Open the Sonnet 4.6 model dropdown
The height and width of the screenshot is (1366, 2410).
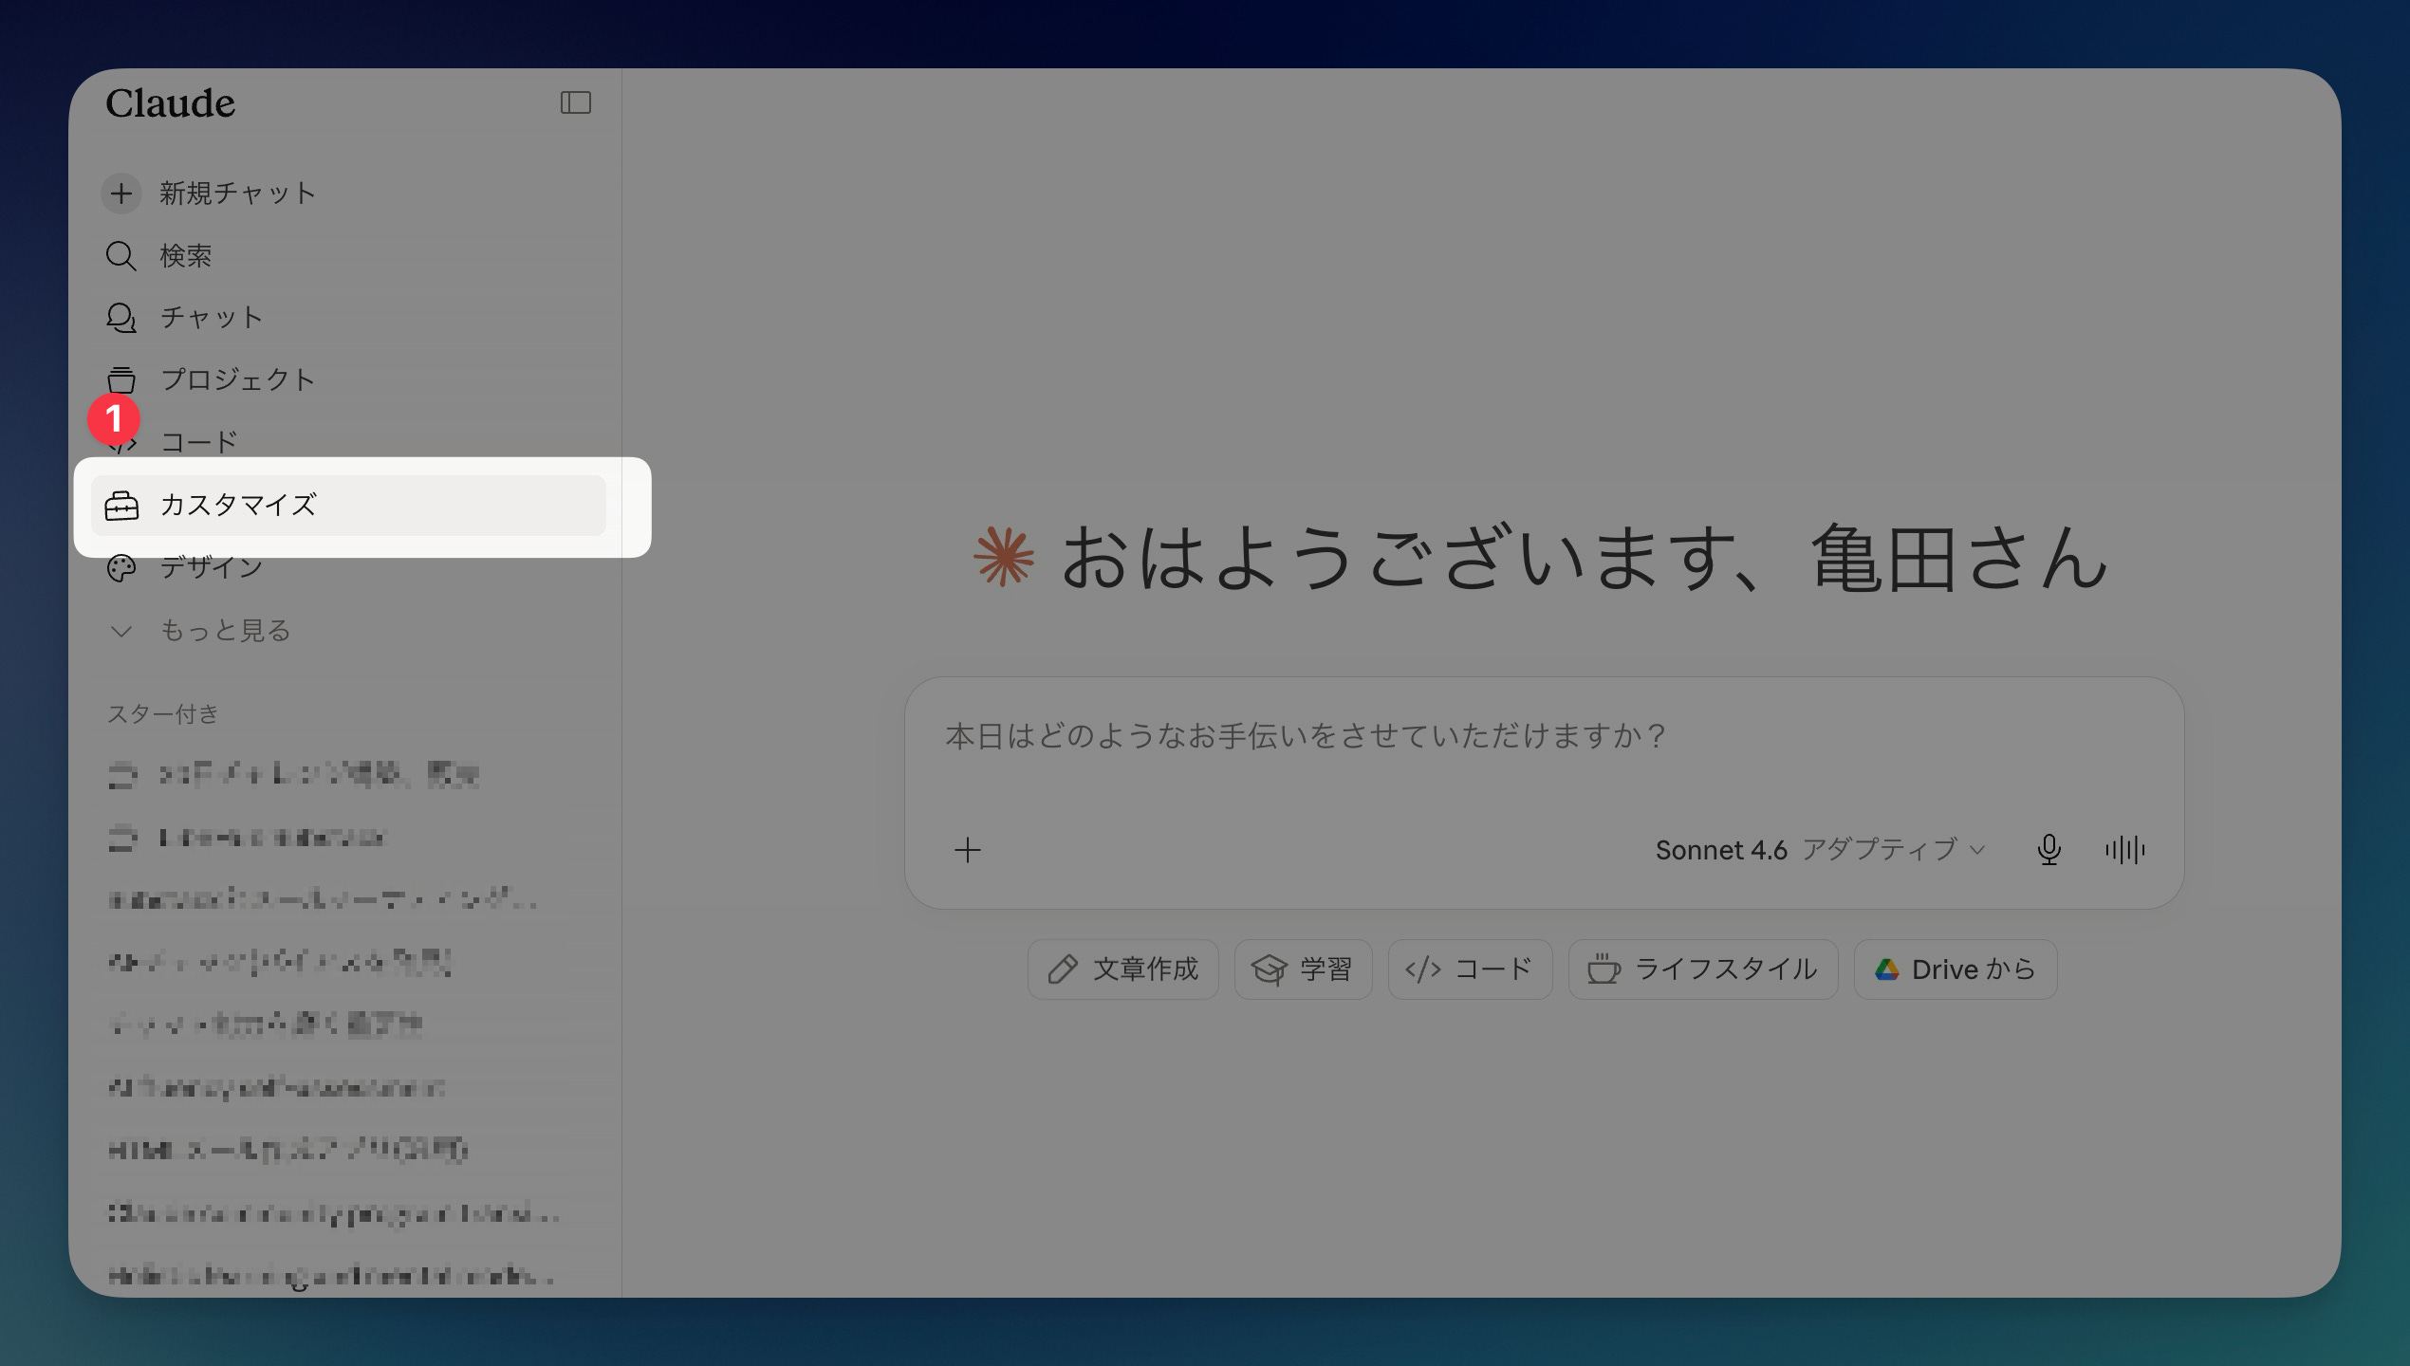(x=1820, y=850)
